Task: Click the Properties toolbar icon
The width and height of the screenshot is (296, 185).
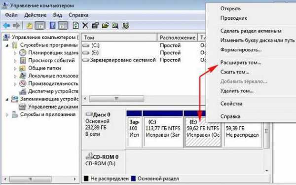Action: coord(95,25)
